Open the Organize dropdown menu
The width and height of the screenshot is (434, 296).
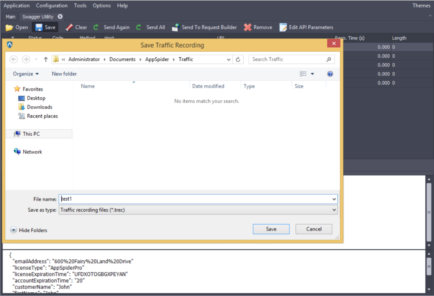[x=26, y=74]
